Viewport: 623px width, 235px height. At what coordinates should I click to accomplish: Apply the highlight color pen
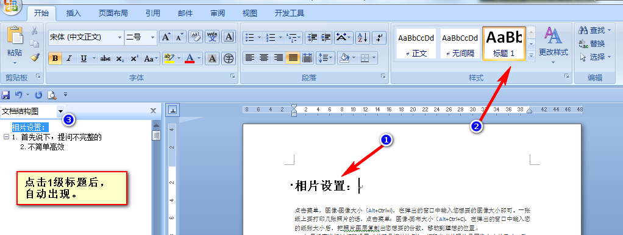coord(169,58)
